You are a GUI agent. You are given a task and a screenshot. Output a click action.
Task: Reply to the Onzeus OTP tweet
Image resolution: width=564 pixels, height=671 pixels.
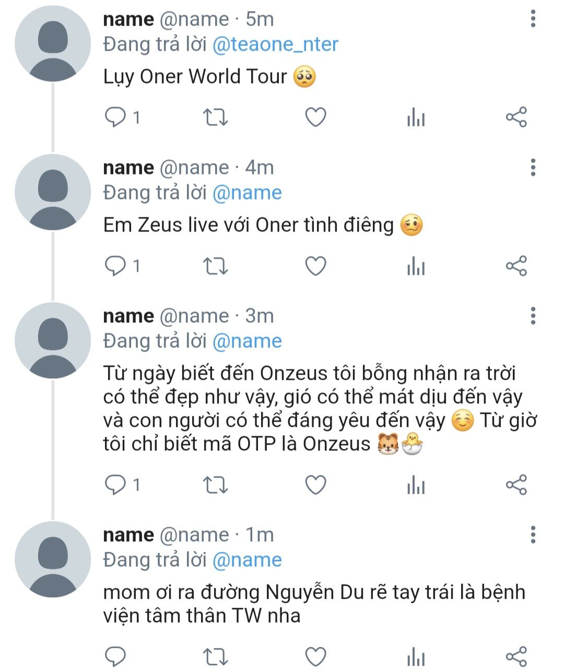(115, 485)
